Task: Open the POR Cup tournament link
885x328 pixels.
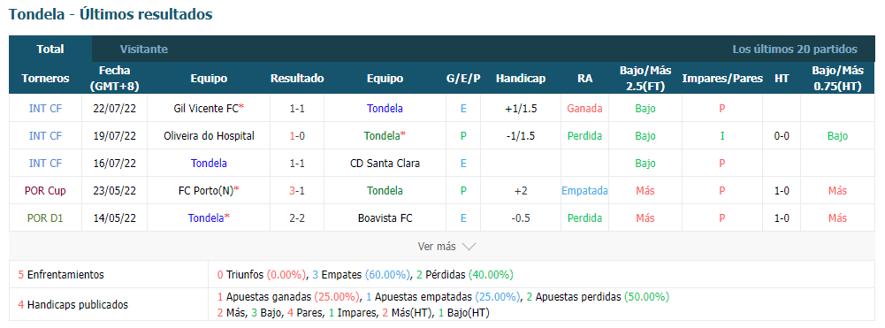Action: 45,191
